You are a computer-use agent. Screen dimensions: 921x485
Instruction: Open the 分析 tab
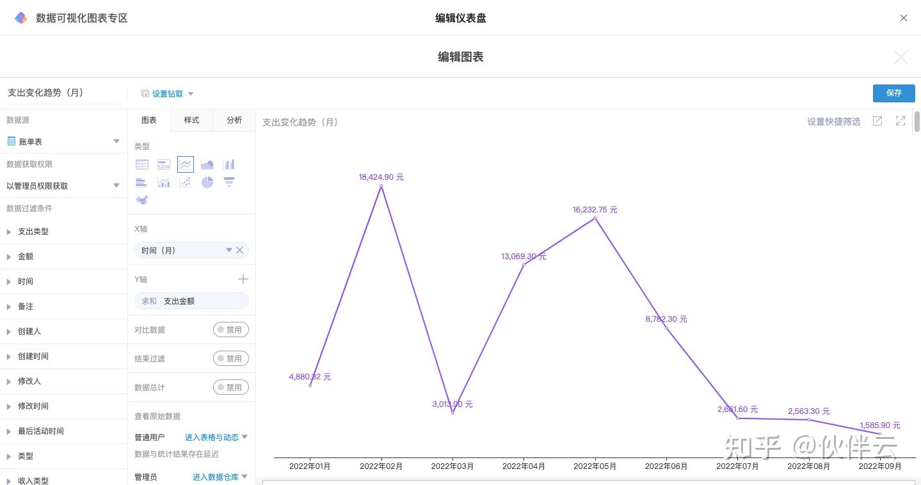tap(234, 120)
